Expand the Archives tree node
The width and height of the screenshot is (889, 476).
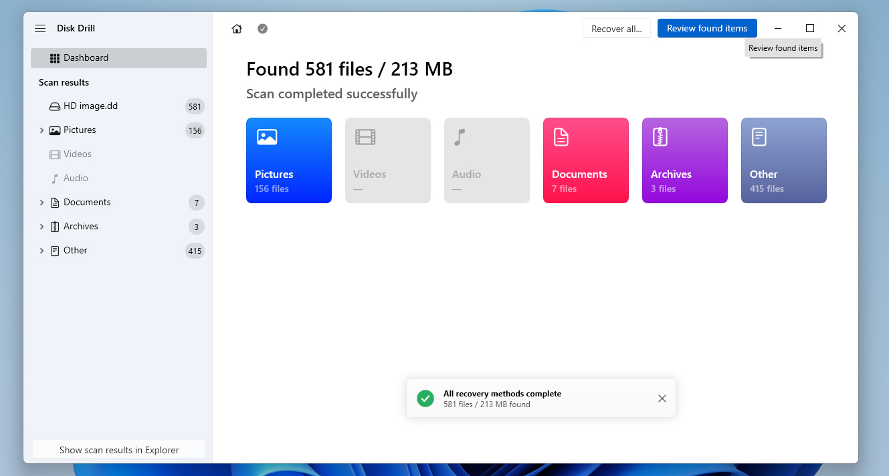pyautogui.click(x=41, y=227)
